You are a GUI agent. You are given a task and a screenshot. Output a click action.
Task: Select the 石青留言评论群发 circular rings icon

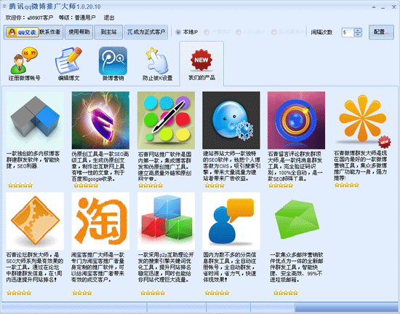[x=296, y=120]
